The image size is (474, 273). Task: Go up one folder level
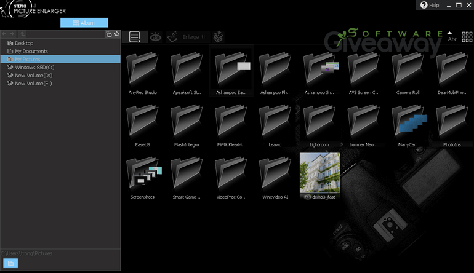click(x=22, y=34)
